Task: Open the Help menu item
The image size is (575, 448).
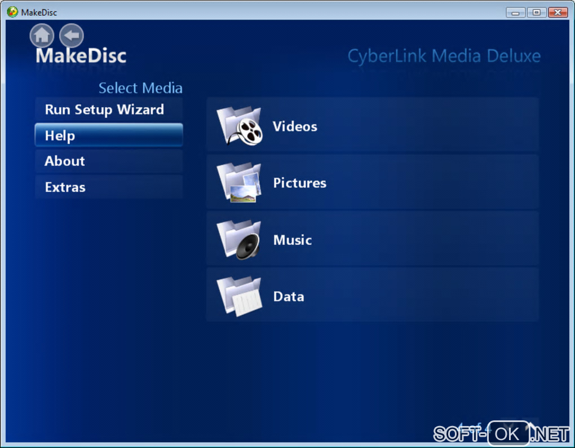Action: 109,135
